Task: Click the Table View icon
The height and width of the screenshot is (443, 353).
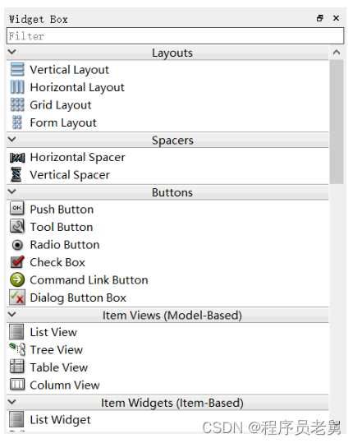Action: (17, 367)
